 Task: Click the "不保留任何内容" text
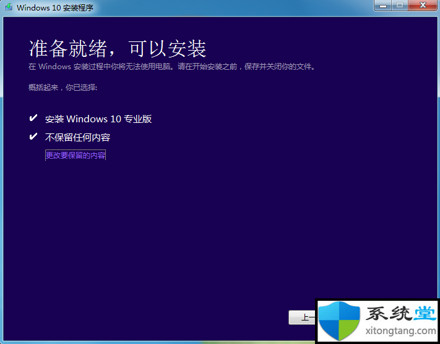(78, 137)
